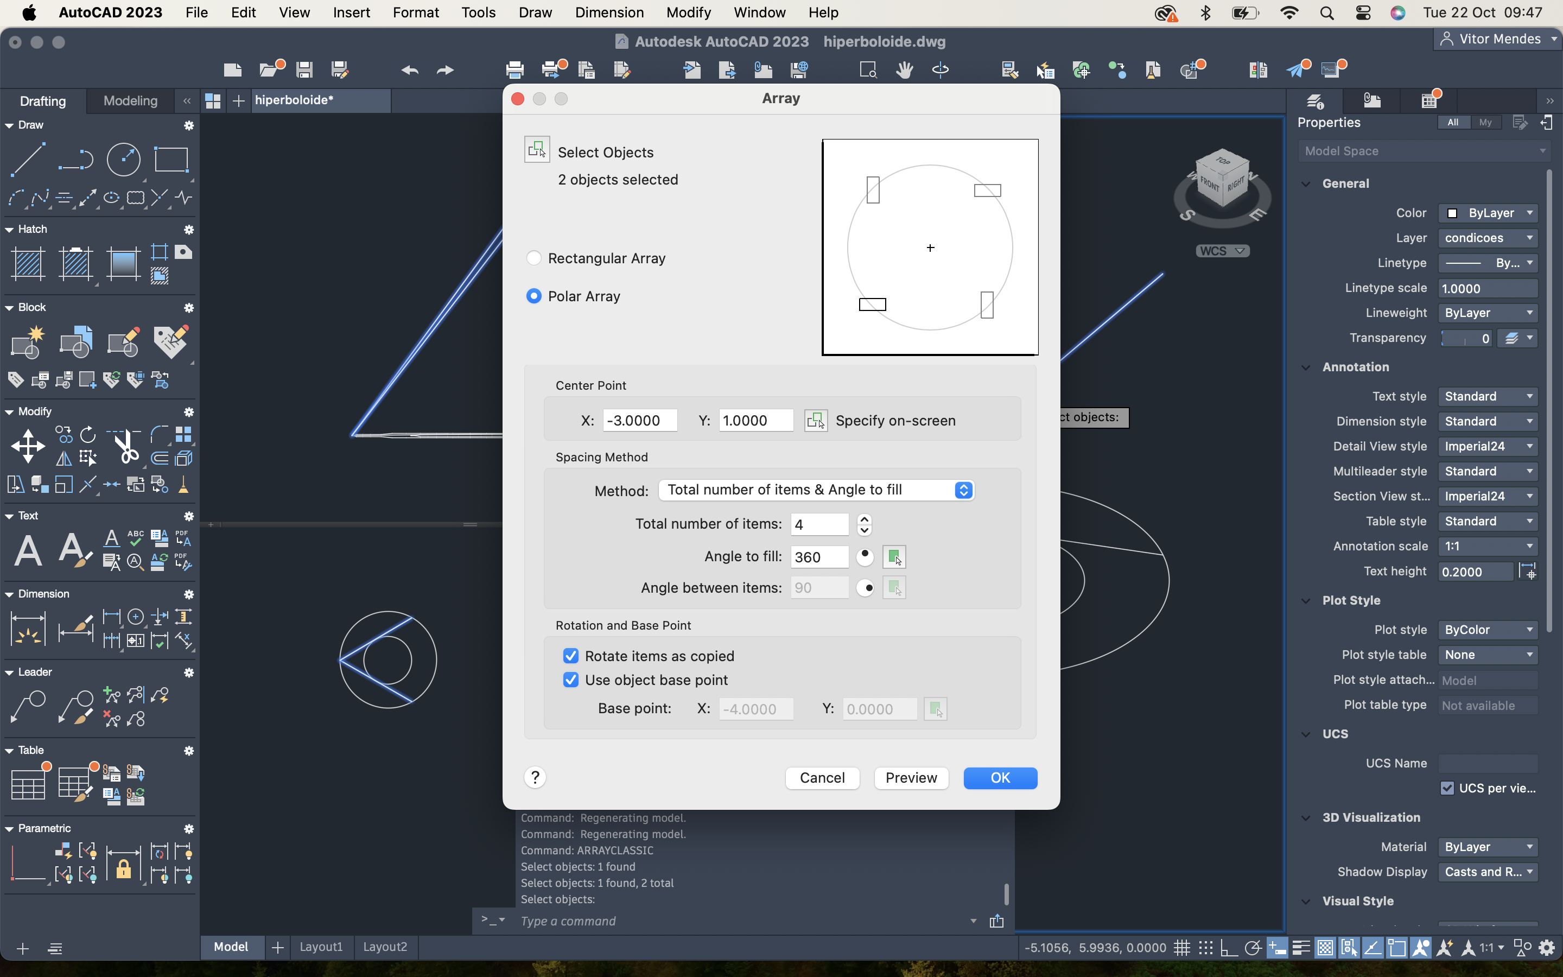Viewport: 1563px width, 977px height.
Task: Pick center point on-screen button
Action: [x=816, y=420]
